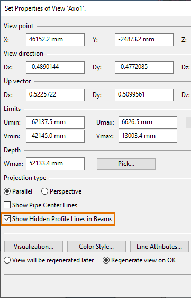Click the Pick... depth button
The image size is (191, 298).
126,164
